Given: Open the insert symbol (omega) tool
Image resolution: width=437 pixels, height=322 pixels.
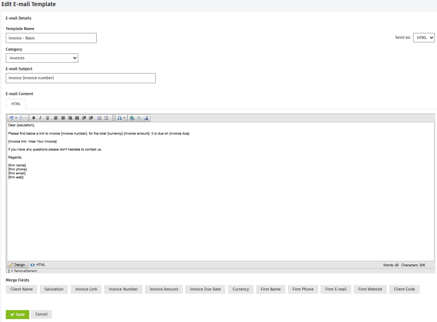Looking at the screenshot, I should 119,118.
